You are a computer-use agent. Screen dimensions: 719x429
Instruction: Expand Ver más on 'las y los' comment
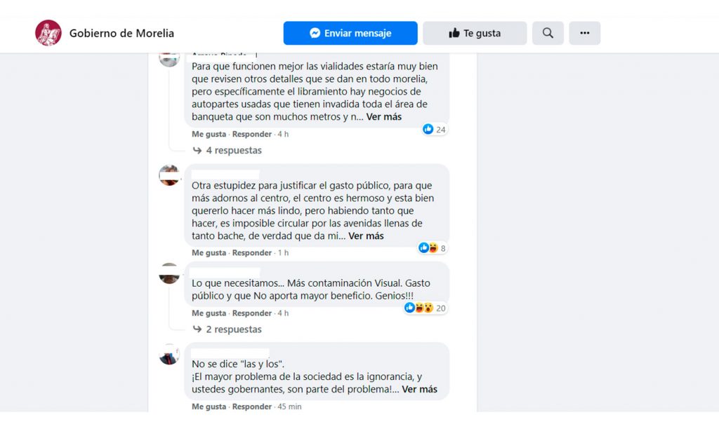pos(420,389)
